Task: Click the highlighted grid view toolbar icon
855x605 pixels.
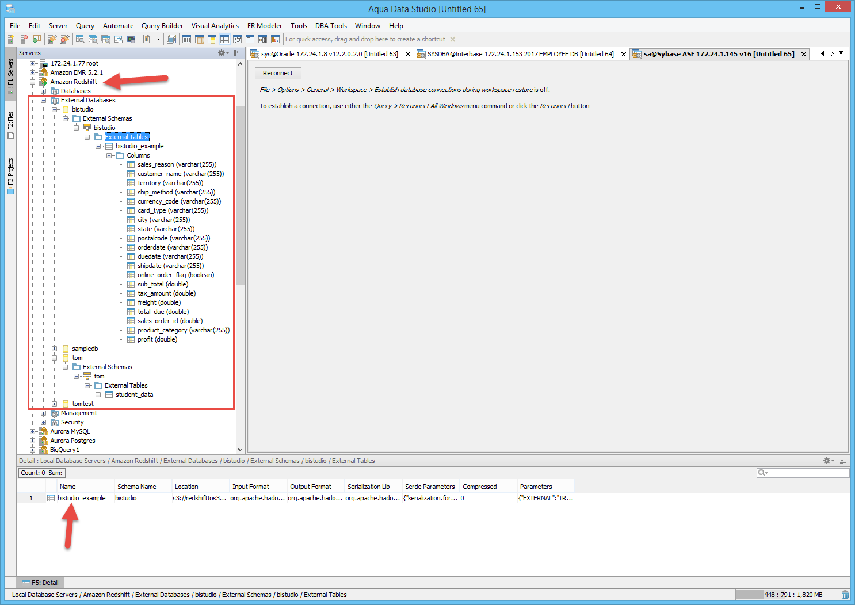Action: pos(224,39)
